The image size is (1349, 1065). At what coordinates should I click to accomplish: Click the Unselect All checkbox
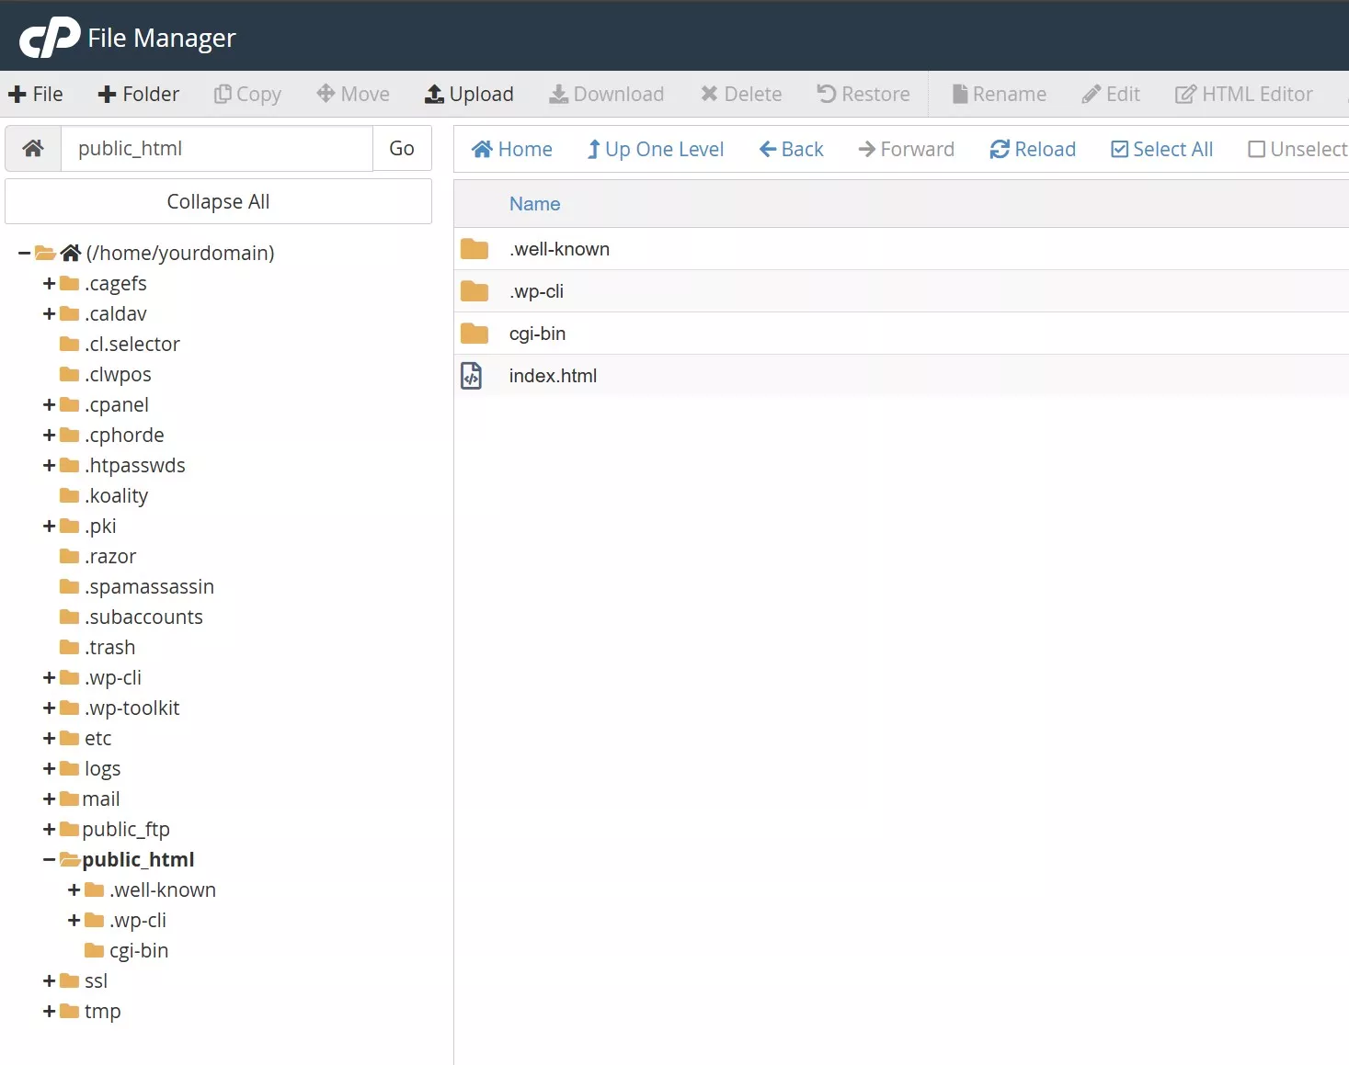click(x=1256, y=149)
